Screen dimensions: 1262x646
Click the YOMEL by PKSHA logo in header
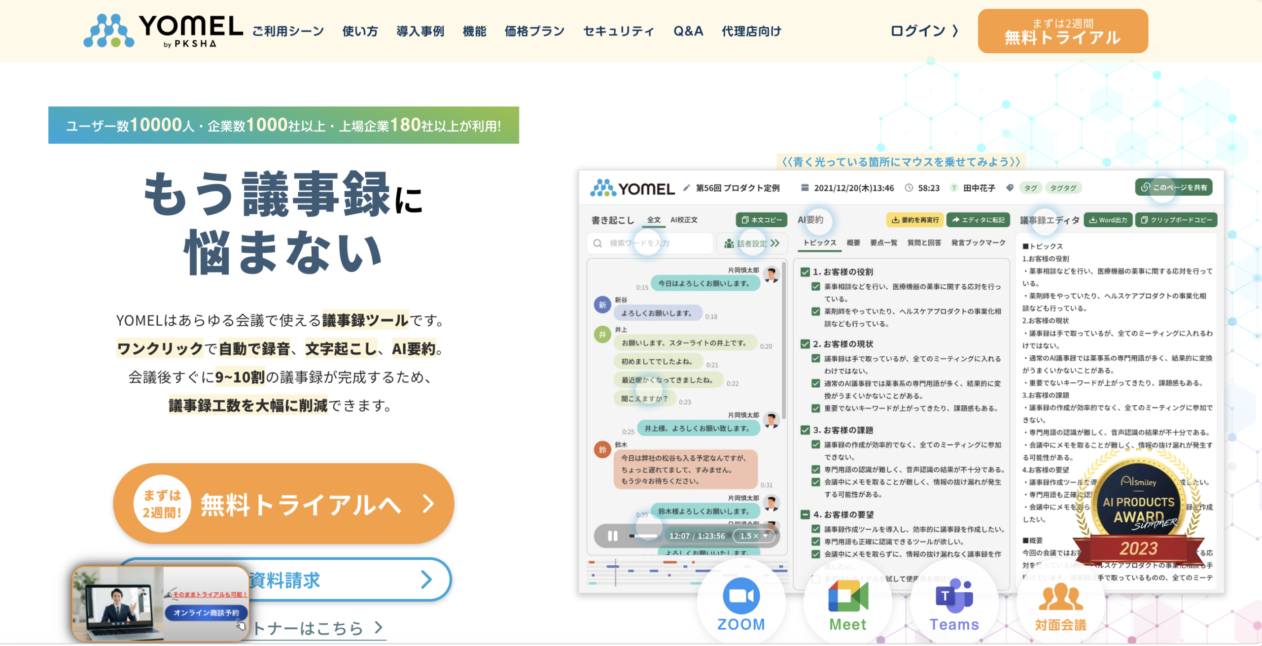(x=163, y=31)
